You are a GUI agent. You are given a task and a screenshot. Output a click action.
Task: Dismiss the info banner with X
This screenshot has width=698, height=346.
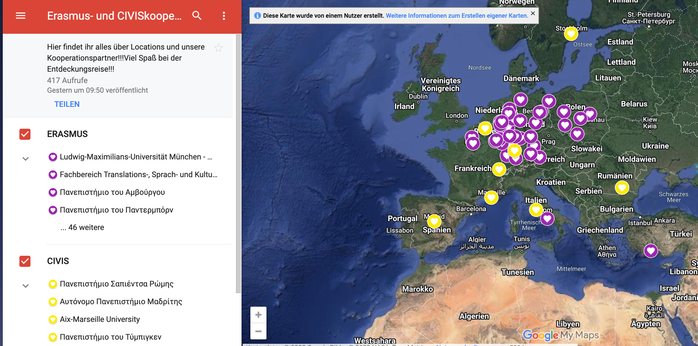533,13
